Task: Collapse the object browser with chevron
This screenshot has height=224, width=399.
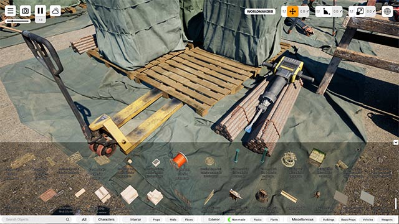Action: point(396,142)
